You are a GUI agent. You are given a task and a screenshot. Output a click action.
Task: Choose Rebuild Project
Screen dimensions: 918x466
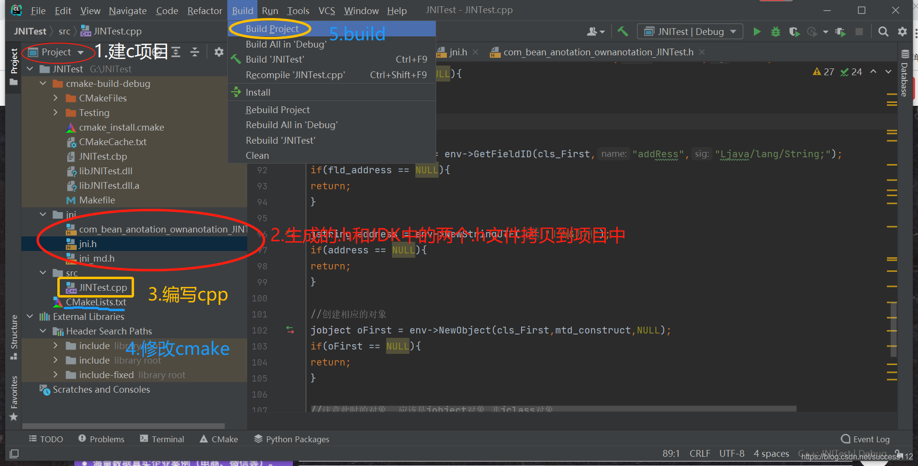click(x=332, y=110)
